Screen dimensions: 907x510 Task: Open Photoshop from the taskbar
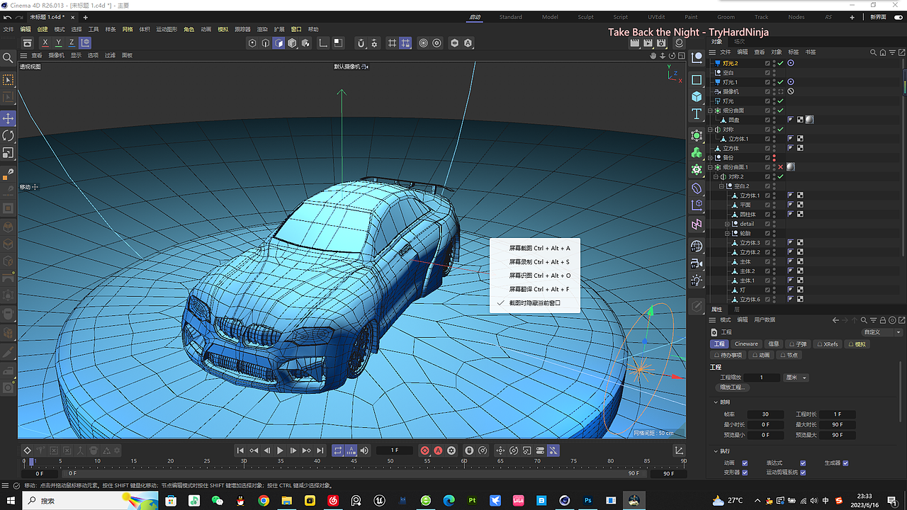[x=587, y=501]
